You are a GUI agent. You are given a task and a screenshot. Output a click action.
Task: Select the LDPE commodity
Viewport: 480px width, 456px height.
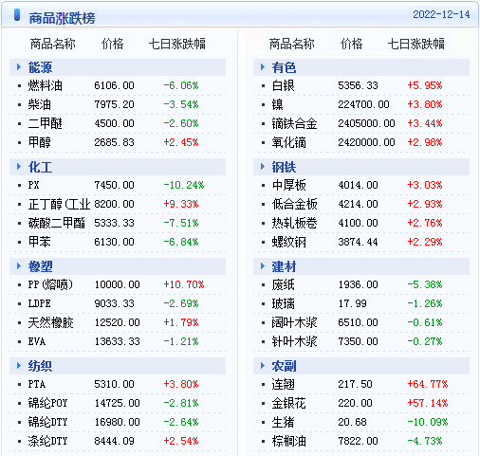39,303
